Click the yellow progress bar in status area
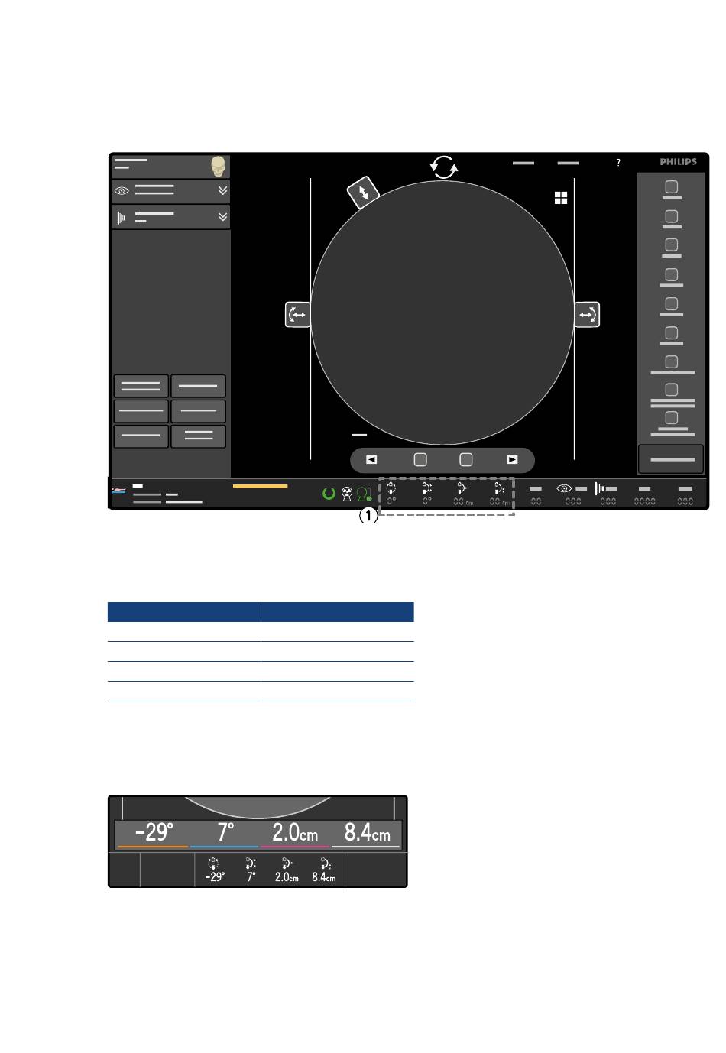The image size is (726, 1053). (260, 486)
